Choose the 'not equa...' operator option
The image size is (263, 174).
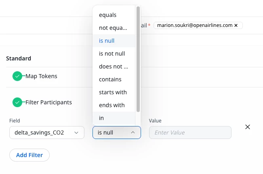(x=113, y=28)
